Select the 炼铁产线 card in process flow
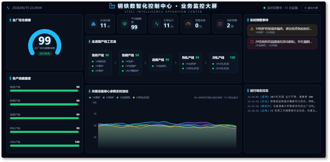Screen dimensions: 330x162 click(100, 63)
